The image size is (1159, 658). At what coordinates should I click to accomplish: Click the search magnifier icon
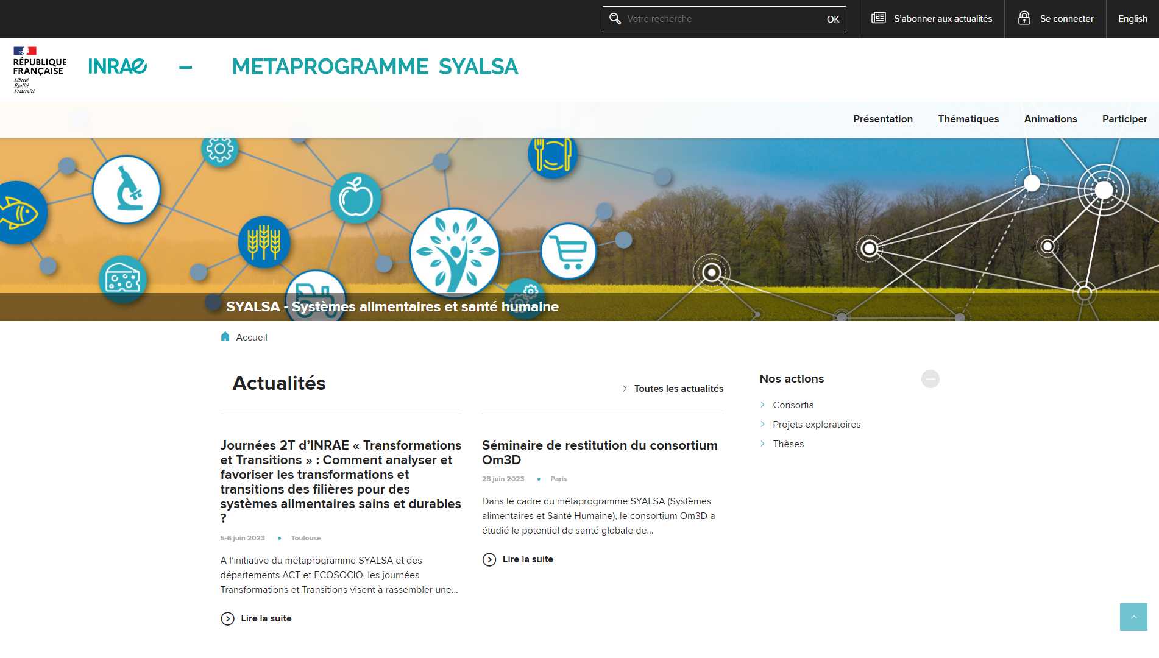[615, 19]
